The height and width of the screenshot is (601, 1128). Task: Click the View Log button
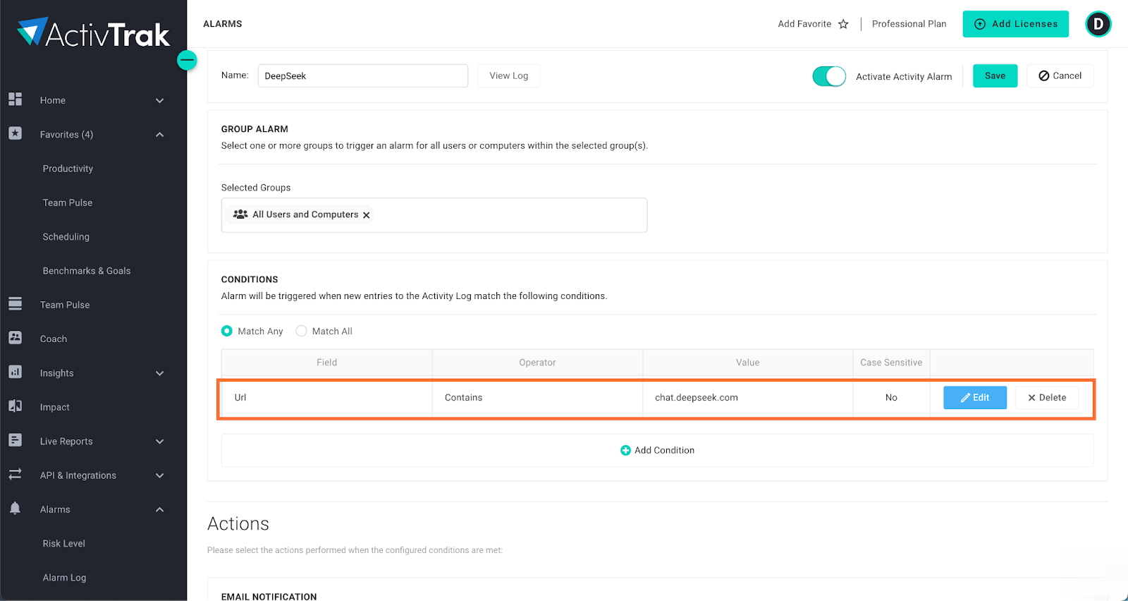tap(508, 75)
